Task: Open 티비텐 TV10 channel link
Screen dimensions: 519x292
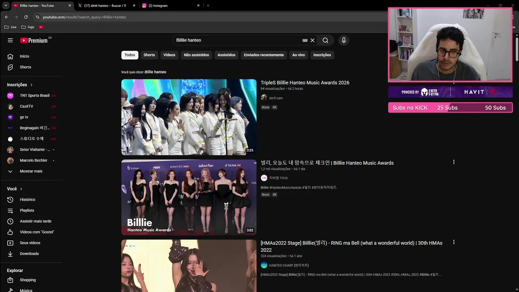Action: 279,178
